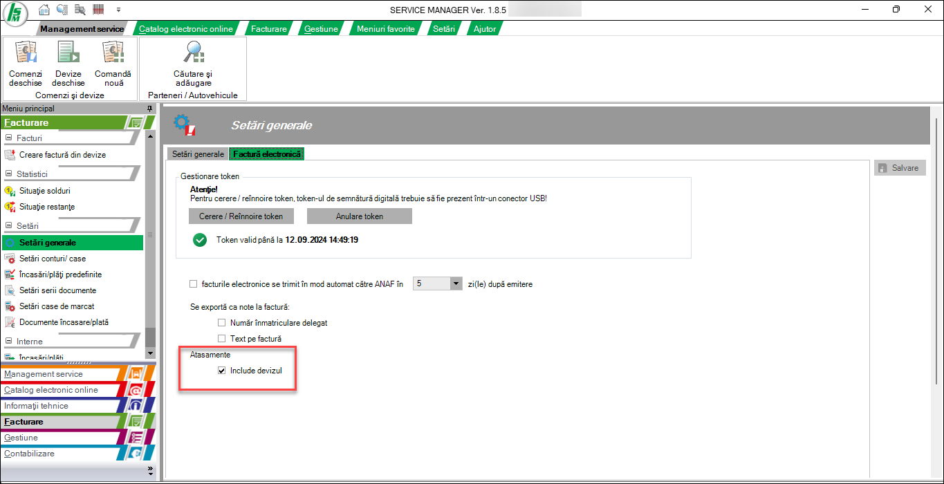The height and width of the screenshot is (484, 944).
Task: Click the Setări case de marcat icon
Action: 10,306
